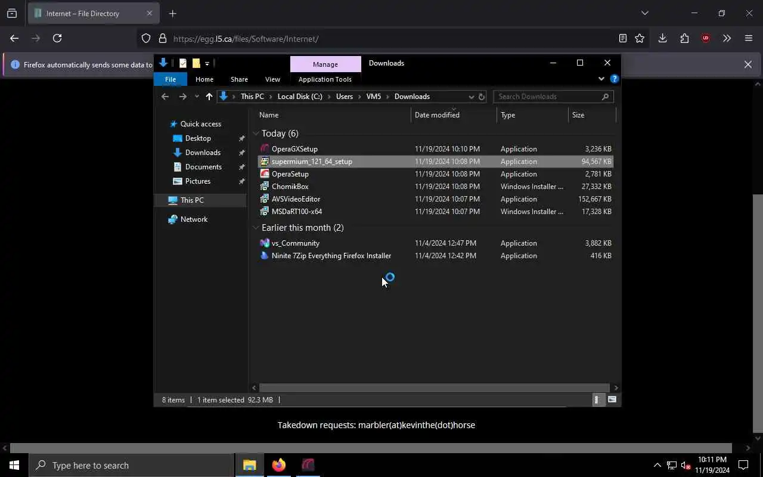
Task: Click the Search Downloads field
Action: click(553, 97)
